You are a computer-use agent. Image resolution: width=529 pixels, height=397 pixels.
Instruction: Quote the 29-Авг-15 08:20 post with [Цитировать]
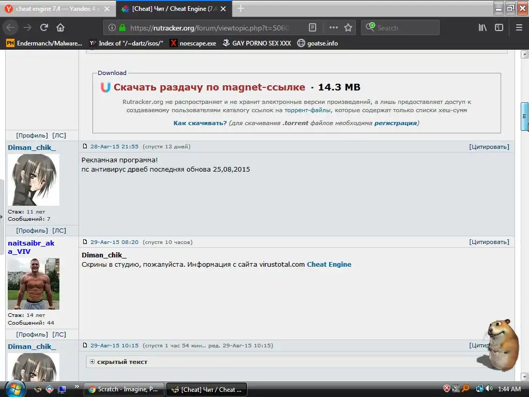click(x=489, y=242)
